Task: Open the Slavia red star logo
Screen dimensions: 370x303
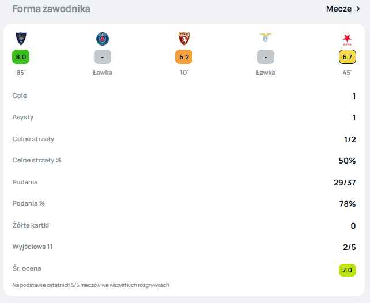Action: (347, 39)
